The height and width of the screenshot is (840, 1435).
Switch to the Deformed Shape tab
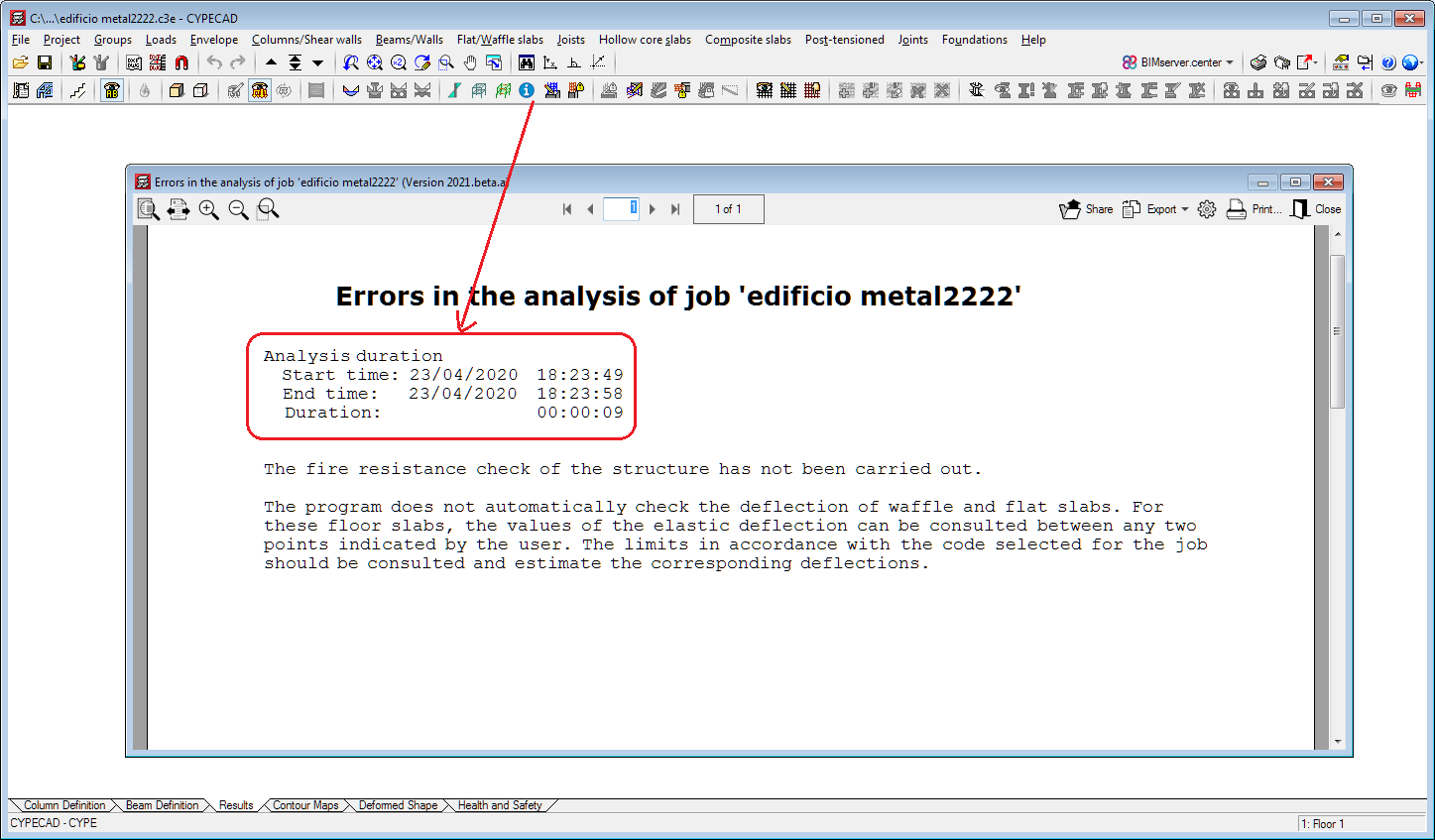(x=398, y=805)
